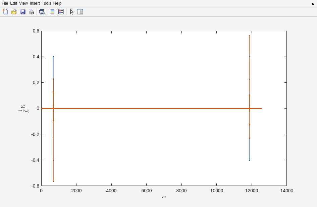Click the New Figure toolbar icon
The image size is (317, 207).
point(5,12)
